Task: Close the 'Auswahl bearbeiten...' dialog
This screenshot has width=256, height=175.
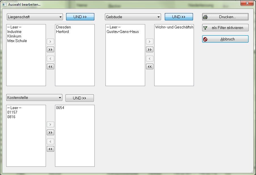Action: [x=247, y=3]
